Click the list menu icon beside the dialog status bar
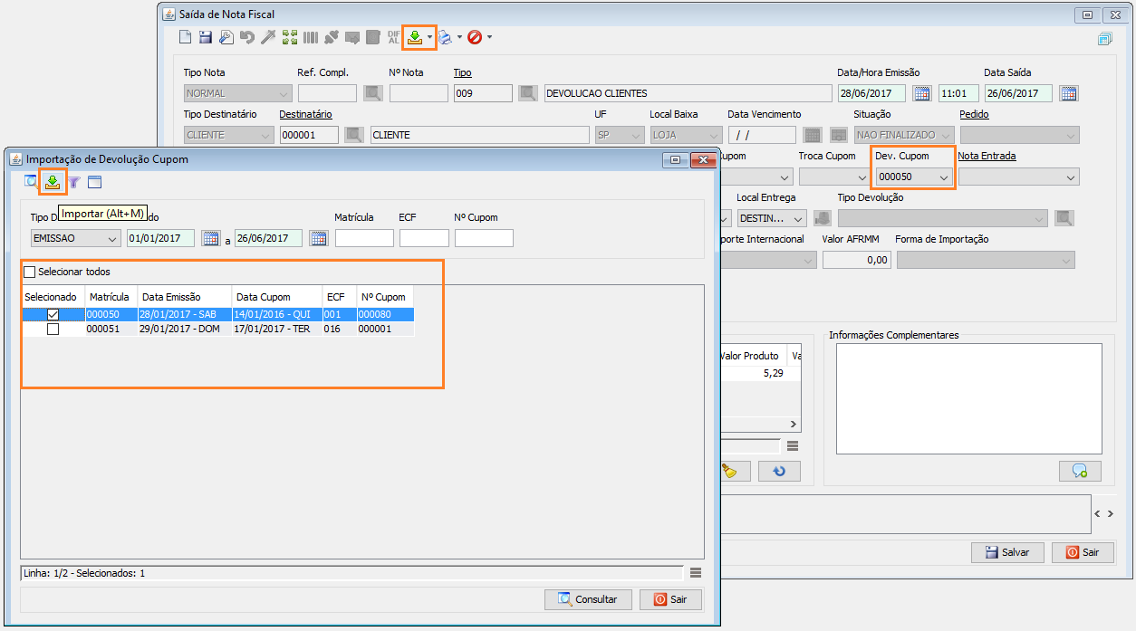1136x631 pixels. click(x=696, y=573)
